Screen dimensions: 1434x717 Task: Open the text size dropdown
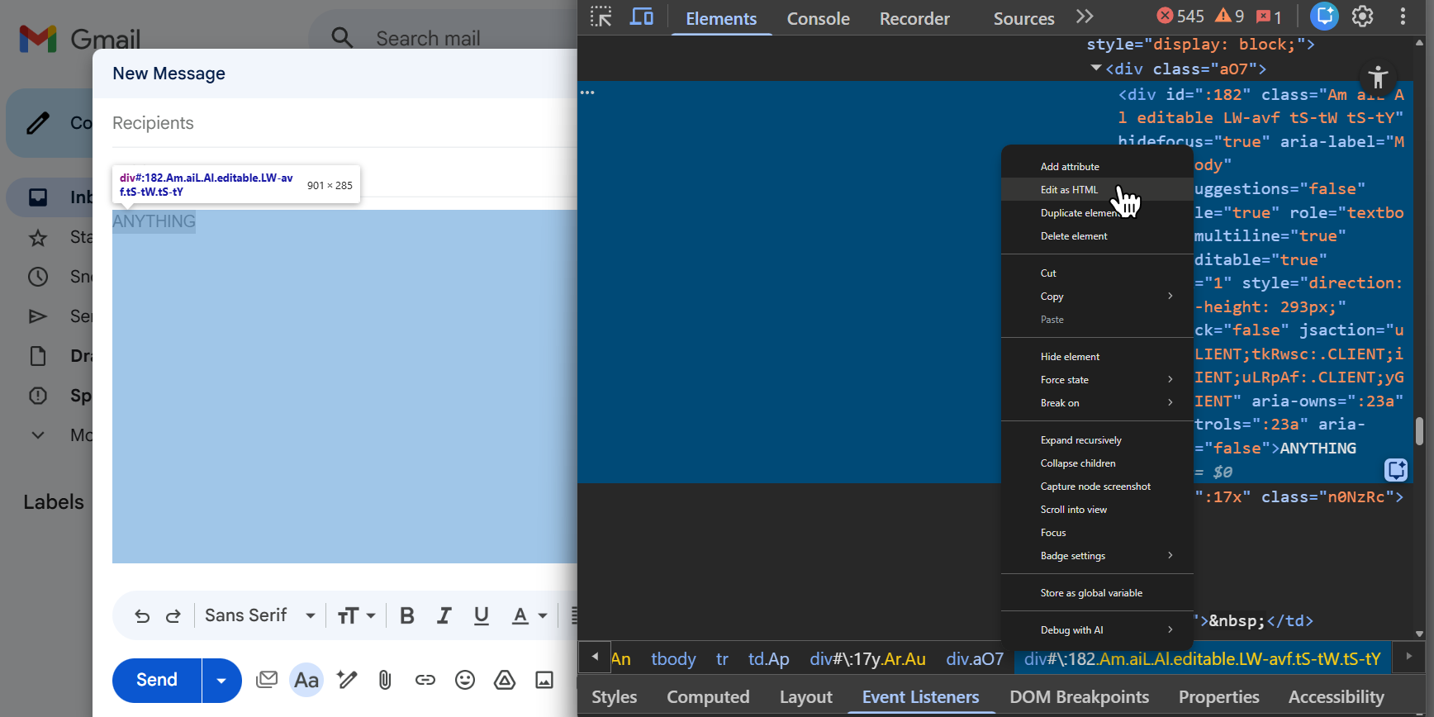tap(356, 615)
